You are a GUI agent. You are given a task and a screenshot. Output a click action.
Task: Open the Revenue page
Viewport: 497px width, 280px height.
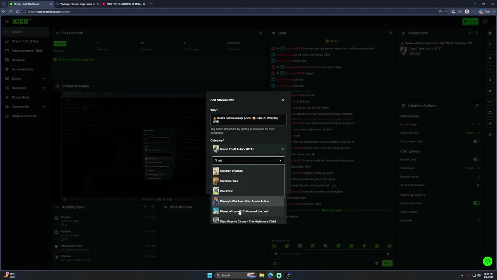[25, 60]
